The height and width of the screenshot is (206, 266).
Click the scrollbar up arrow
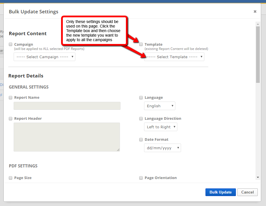[x=258, y=24]
